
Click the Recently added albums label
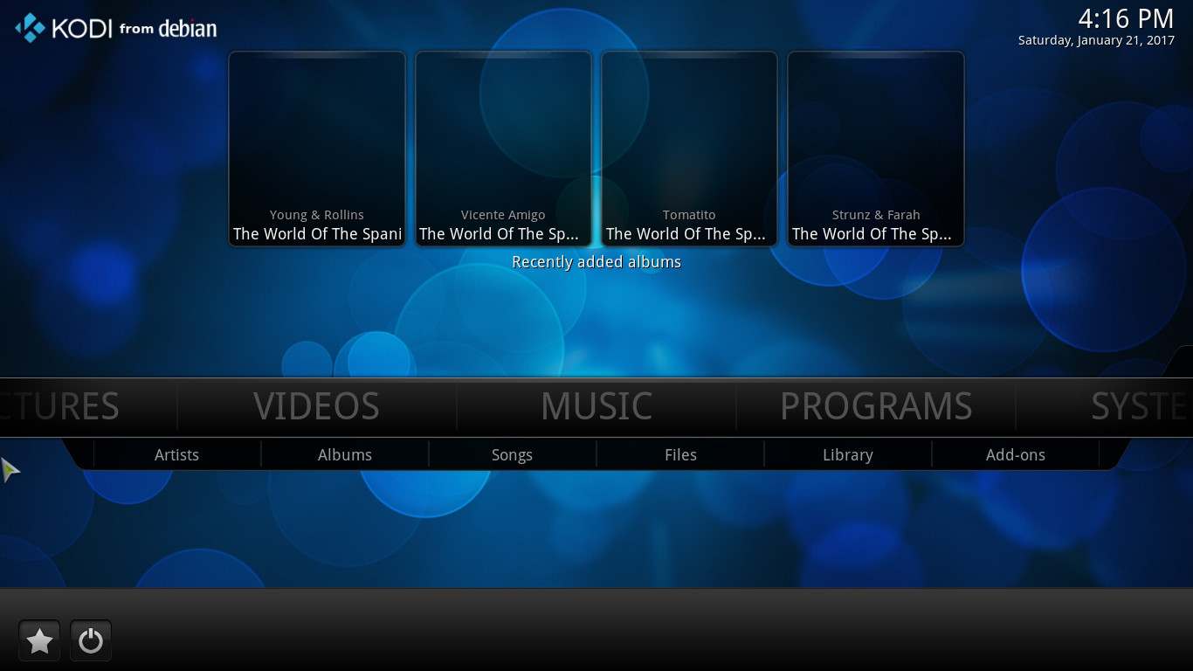click(x=596, y=262)
